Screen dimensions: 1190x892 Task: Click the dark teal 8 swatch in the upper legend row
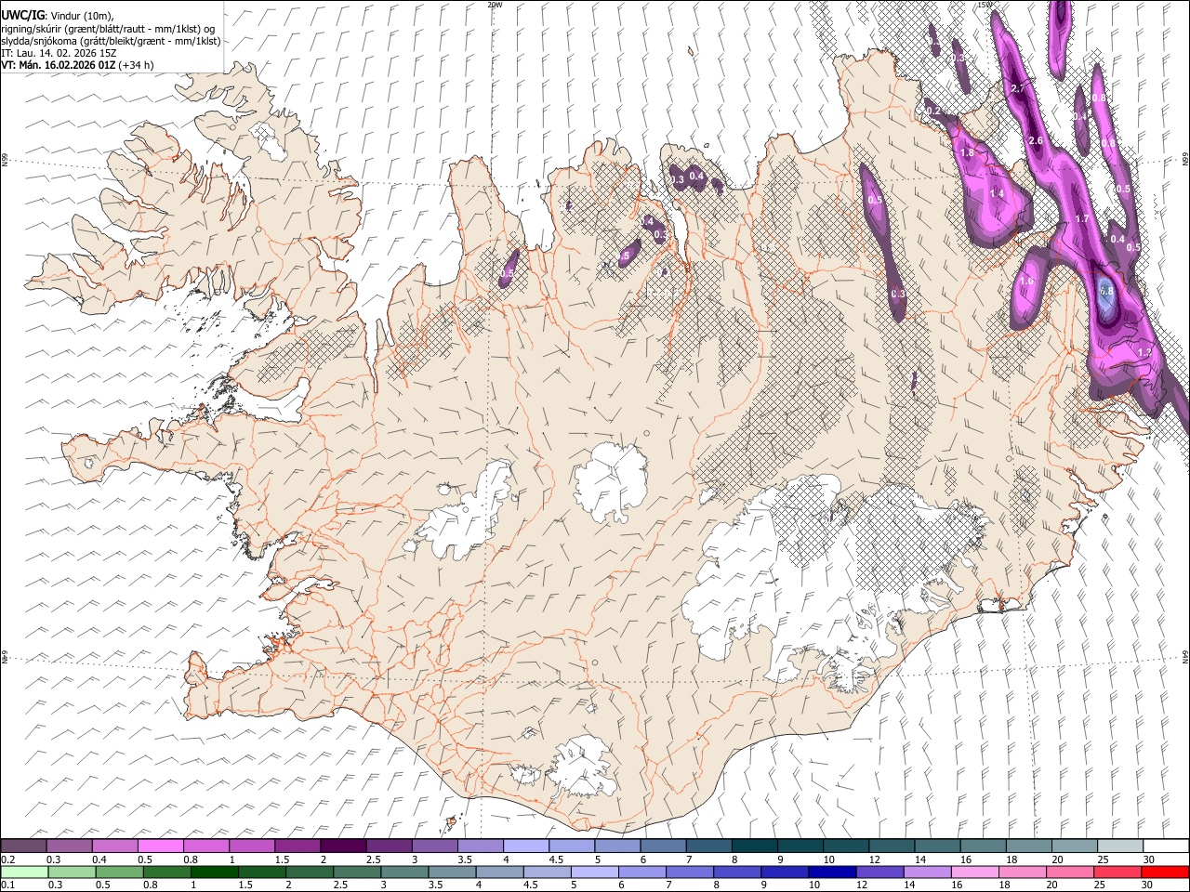(755, 846)
